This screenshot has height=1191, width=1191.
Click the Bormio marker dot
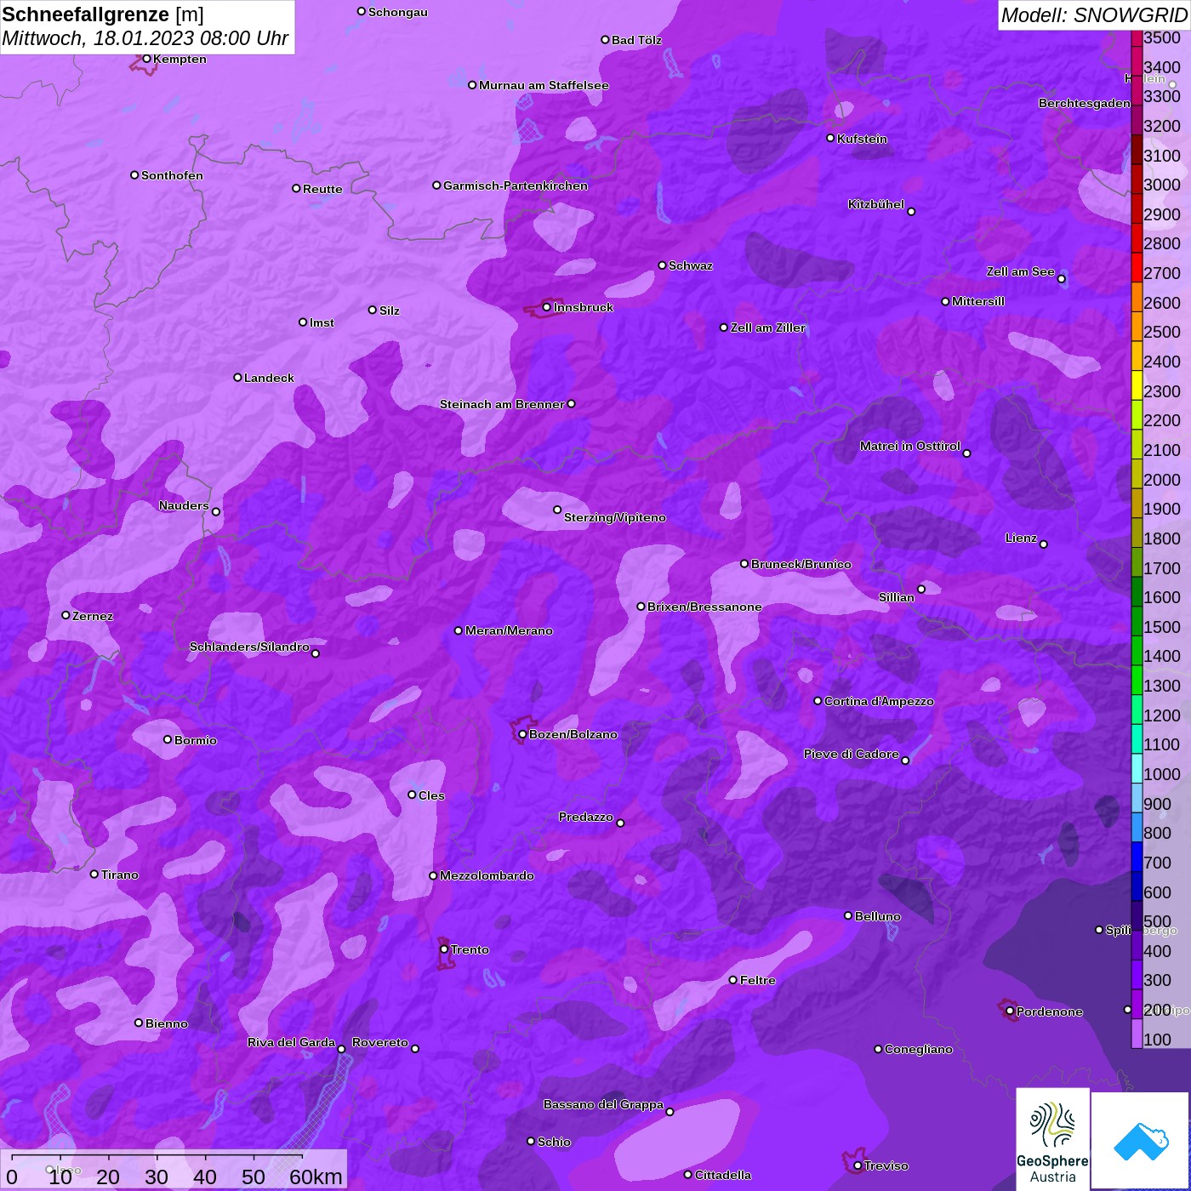(x=168, y=739)
